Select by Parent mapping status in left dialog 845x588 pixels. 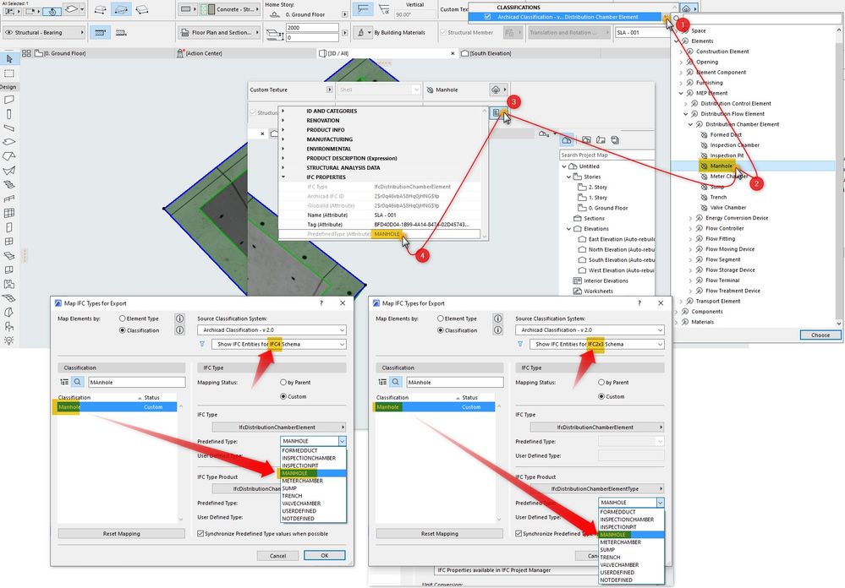[x=283, y=383]
